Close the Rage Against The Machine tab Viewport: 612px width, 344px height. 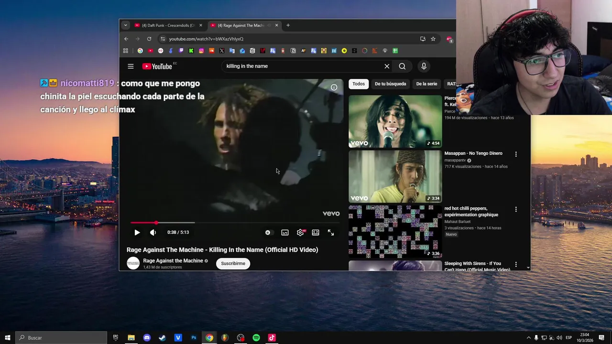click(276, 25)
